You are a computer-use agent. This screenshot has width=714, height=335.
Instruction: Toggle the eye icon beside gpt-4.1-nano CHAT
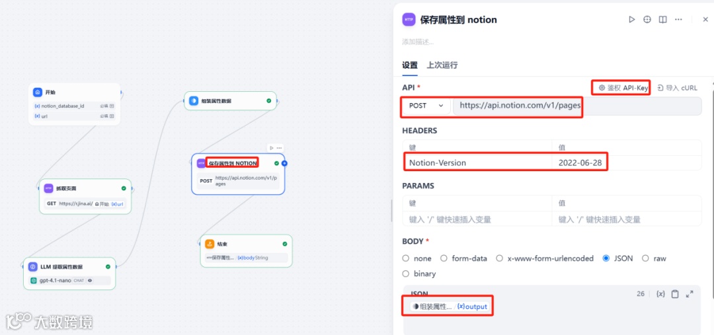pos(90,280)
